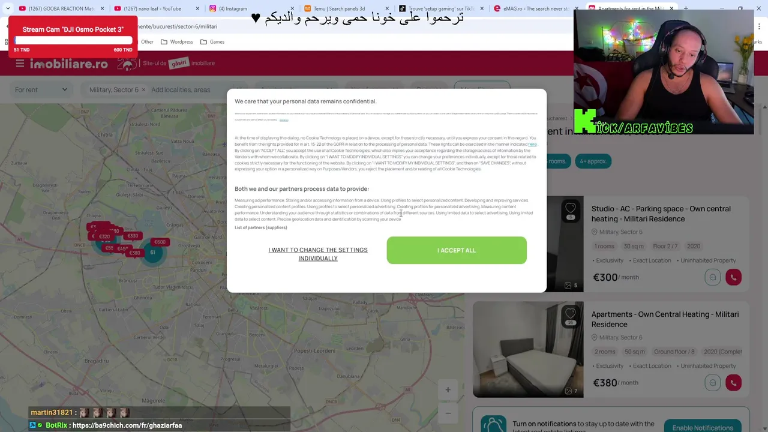Click the notification bell icon in the banner
768x432 pixels.
[x=493, y=425]
